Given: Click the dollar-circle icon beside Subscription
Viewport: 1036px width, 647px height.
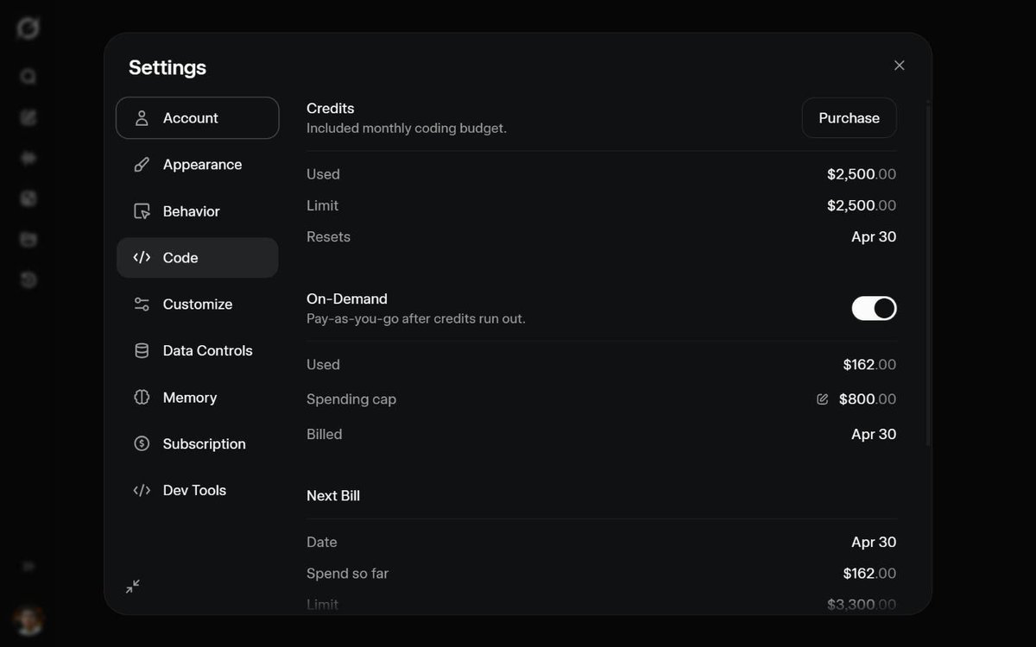Looking at the screenshot, I should pyautogui.click(x=142, y=444).
